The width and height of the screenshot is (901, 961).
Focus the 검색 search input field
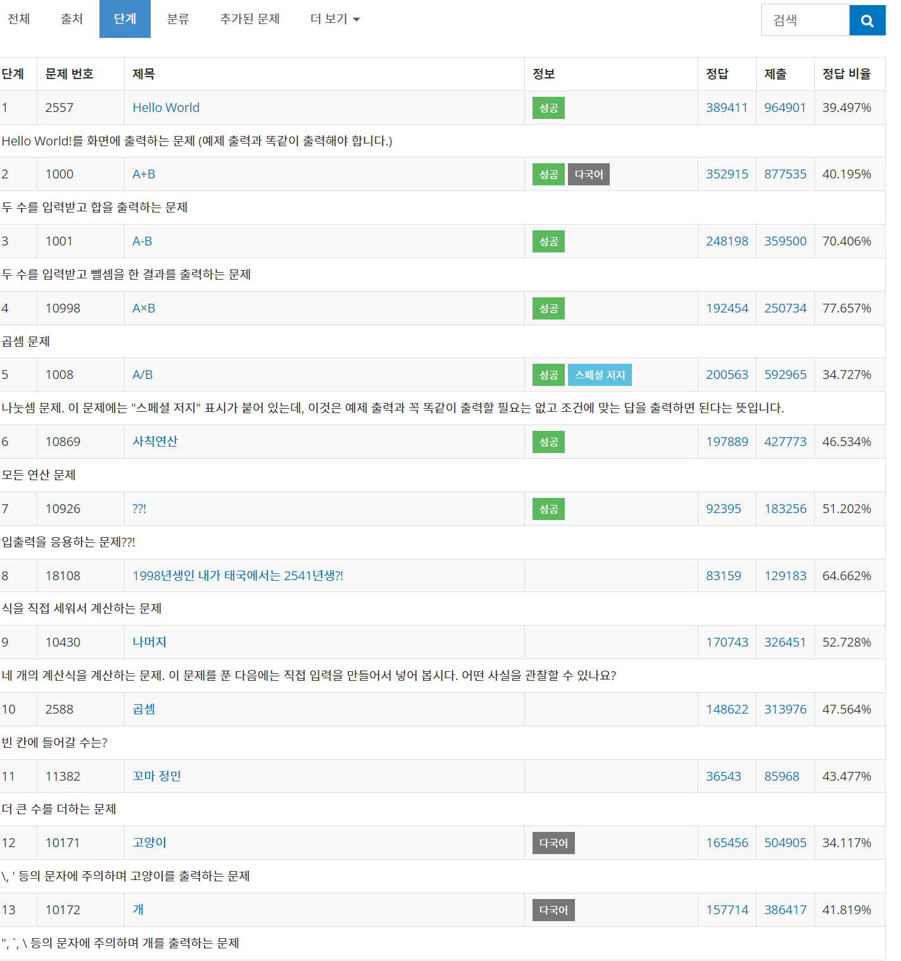point(805,20)
